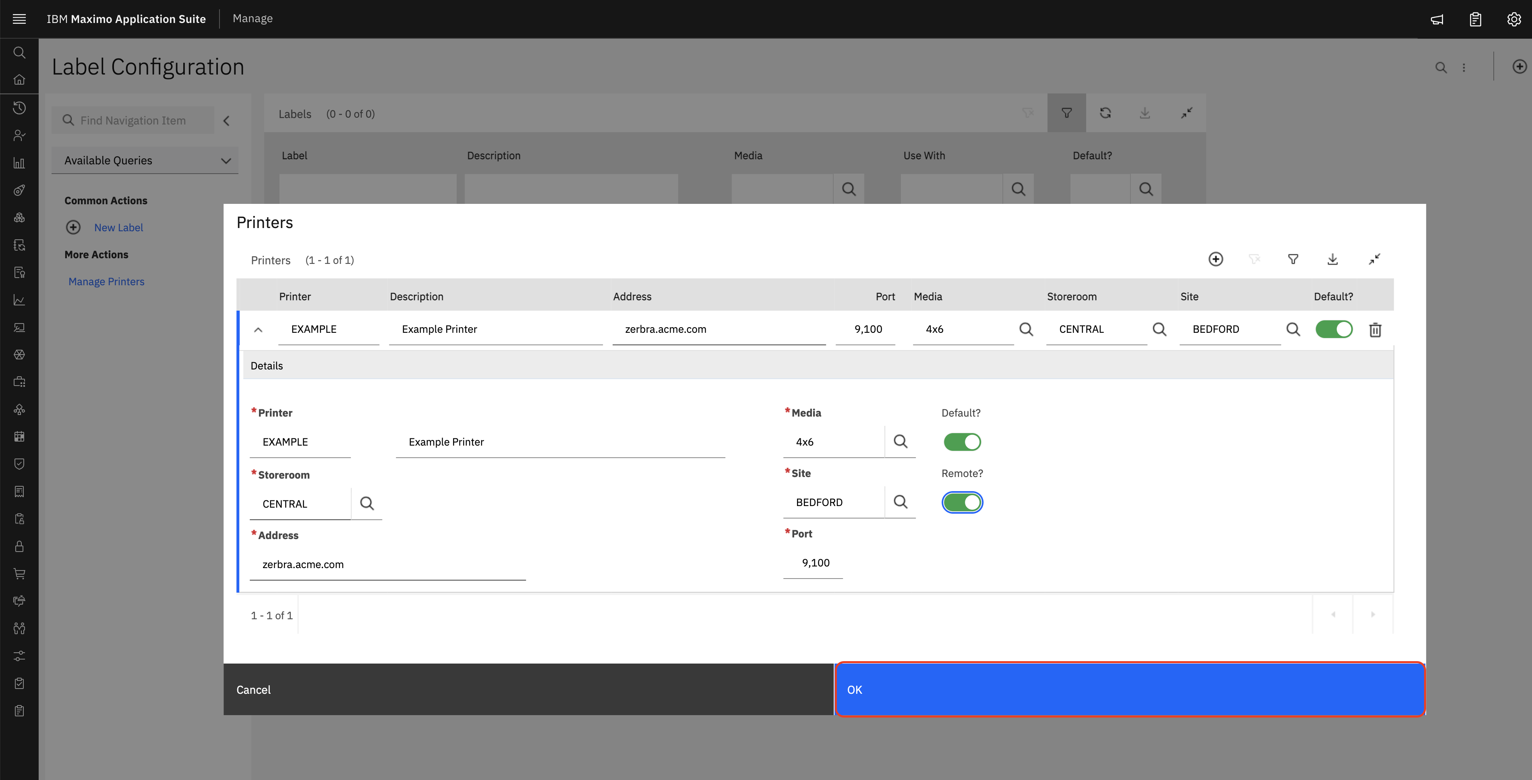Open Storeroom lookup next to CENTRAL in Details
1532x780 pixels.
(367, 503)
